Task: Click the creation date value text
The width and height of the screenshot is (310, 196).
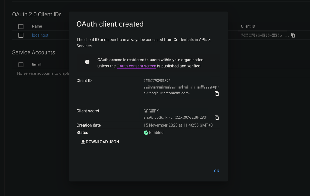Action: point(178,125)
